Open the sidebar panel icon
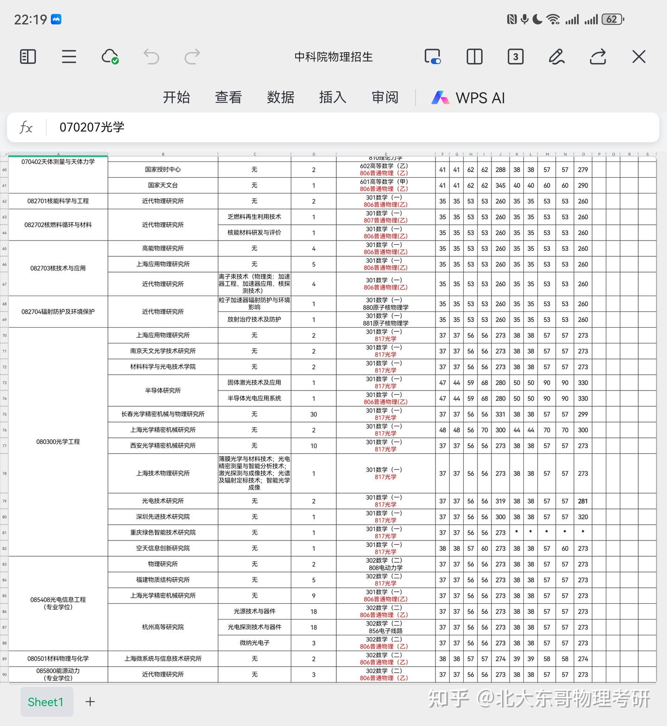The width and height of the screenshot is (667, 726). 28,56
